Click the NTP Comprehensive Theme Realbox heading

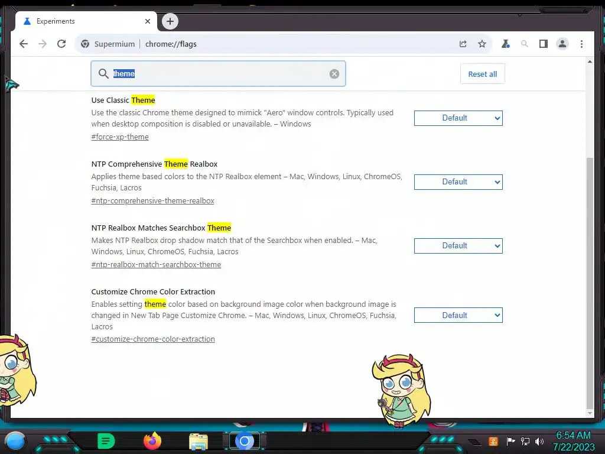pos(154,164)
